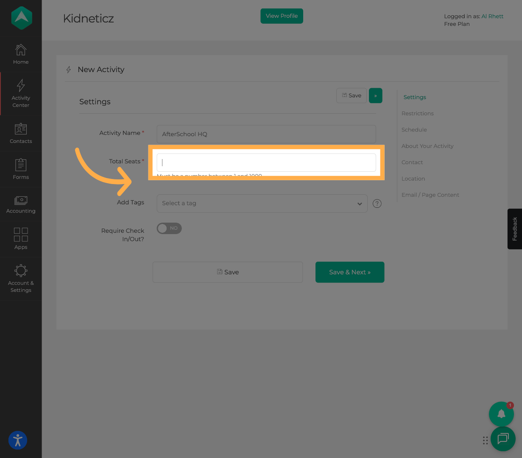Click the View Profile button
The width and height of the screenshot is (522, 458).
point(282,16)
